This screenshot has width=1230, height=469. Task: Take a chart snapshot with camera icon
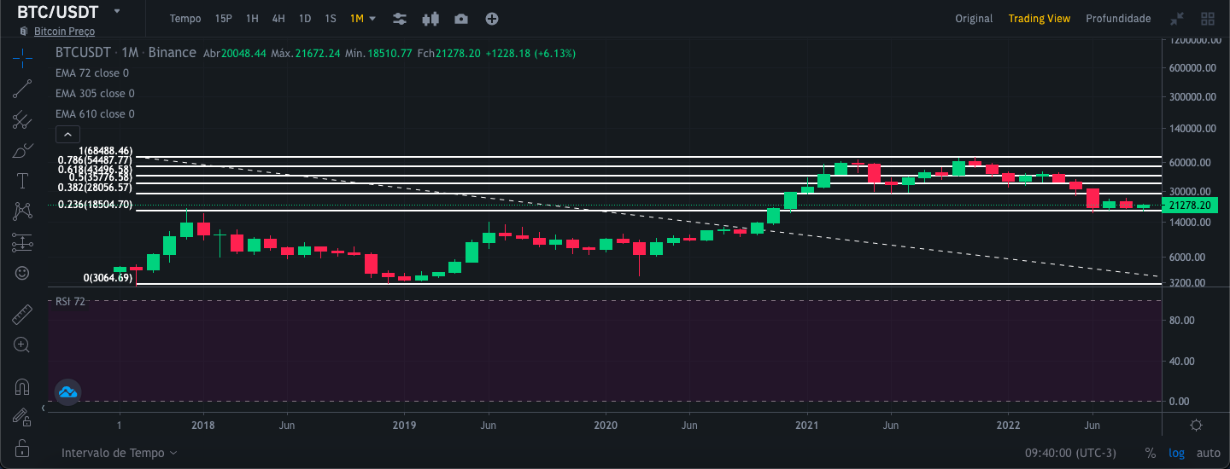point(461,19)
